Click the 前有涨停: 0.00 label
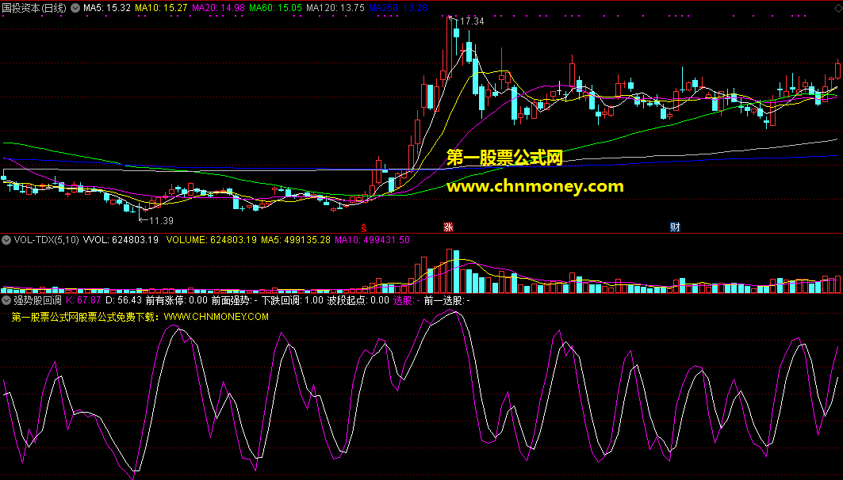 point(176,300)
